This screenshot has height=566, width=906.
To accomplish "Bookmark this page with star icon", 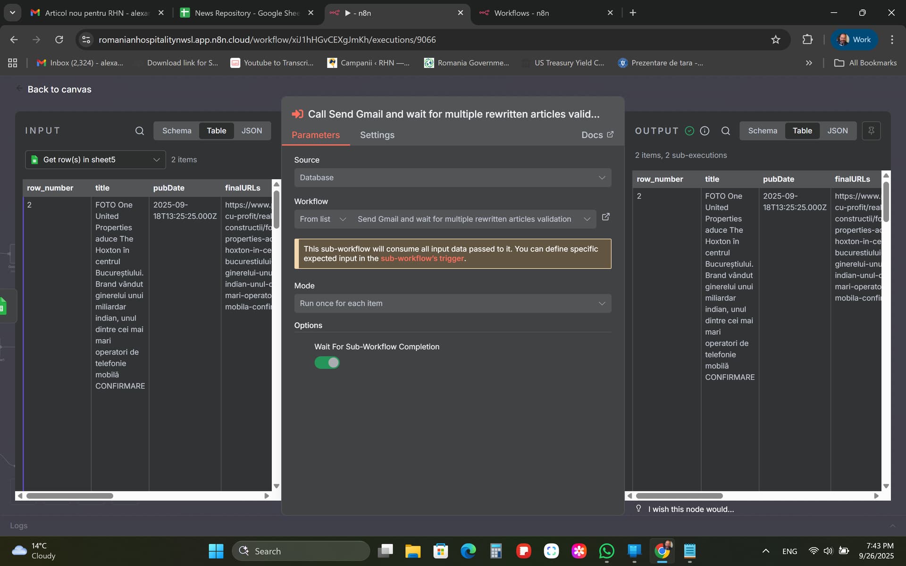I will [x=775, y=40].
